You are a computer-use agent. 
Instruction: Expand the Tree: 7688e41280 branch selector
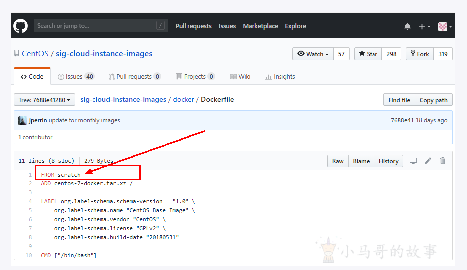pos(44,100)
